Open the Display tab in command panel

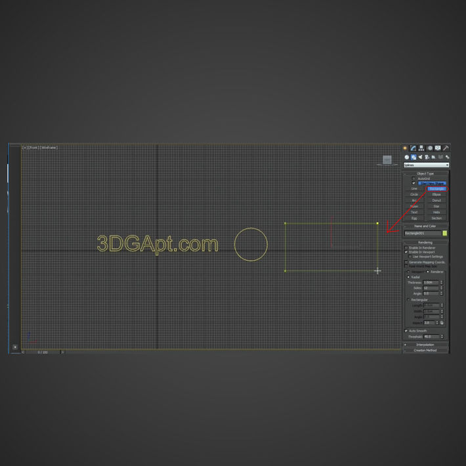(x=438, y=148)
